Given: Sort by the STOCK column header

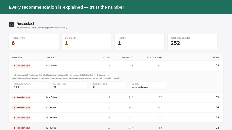Looking at the screenshot, I should [x=106, y=57].
